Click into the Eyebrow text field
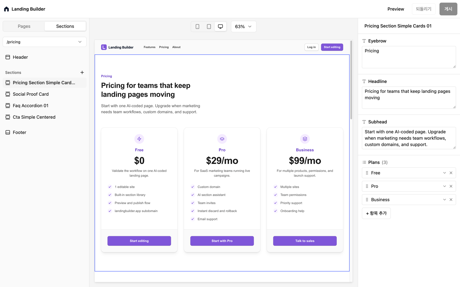Screen dimensions: 460x287 pyautogui.click(x=409, y=57)
